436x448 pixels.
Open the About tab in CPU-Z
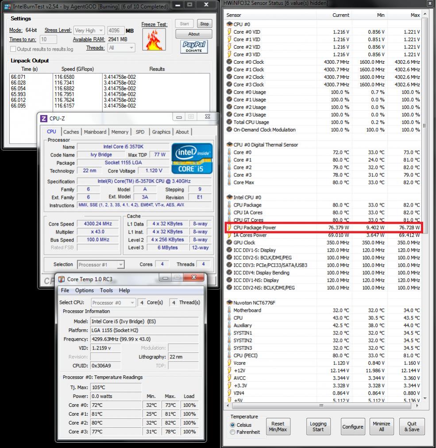(182, 132)
